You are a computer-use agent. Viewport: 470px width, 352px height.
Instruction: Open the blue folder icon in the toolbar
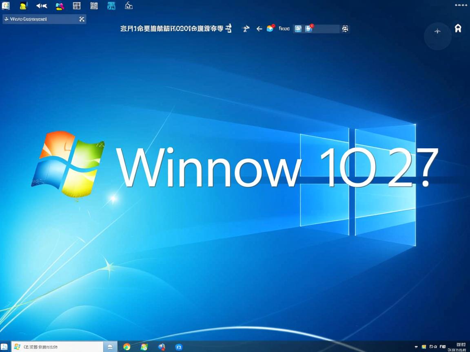pyautogui.click(x=298, y=29)
